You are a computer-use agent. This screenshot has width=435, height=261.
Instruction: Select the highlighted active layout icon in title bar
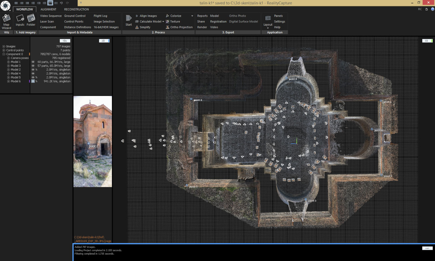pyautogui.click(x=50, y=3)
